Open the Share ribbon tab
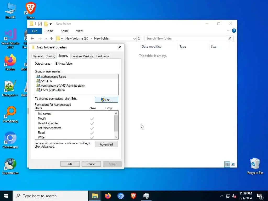The width and height of the screenshot is (268, 201). tap(65, 31)
